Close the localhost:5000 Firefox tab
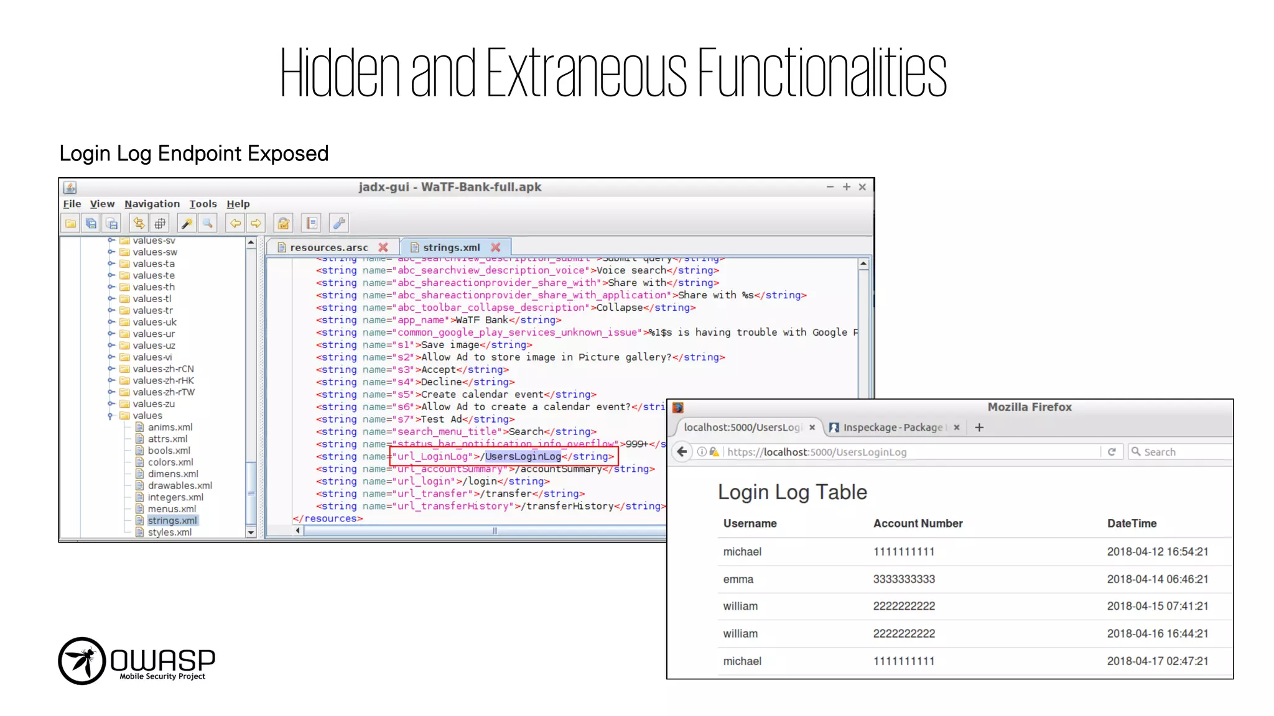 point(812,428)
